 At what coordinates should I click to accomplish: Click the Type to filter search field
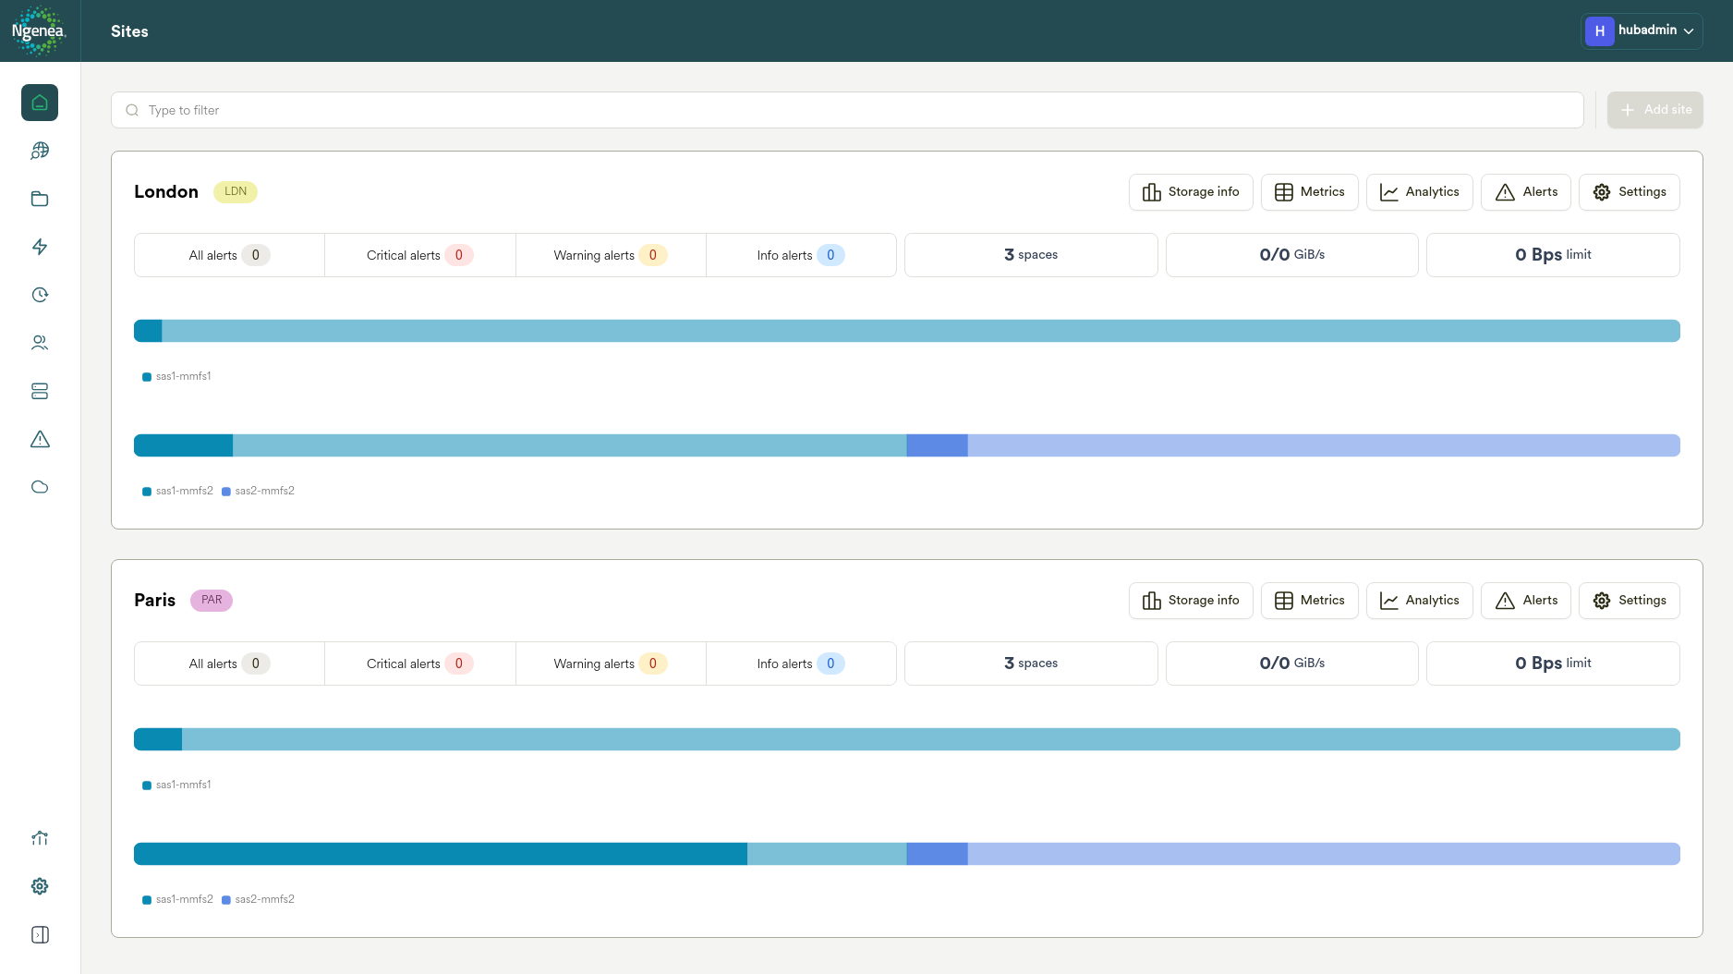[x=846, y=110]
